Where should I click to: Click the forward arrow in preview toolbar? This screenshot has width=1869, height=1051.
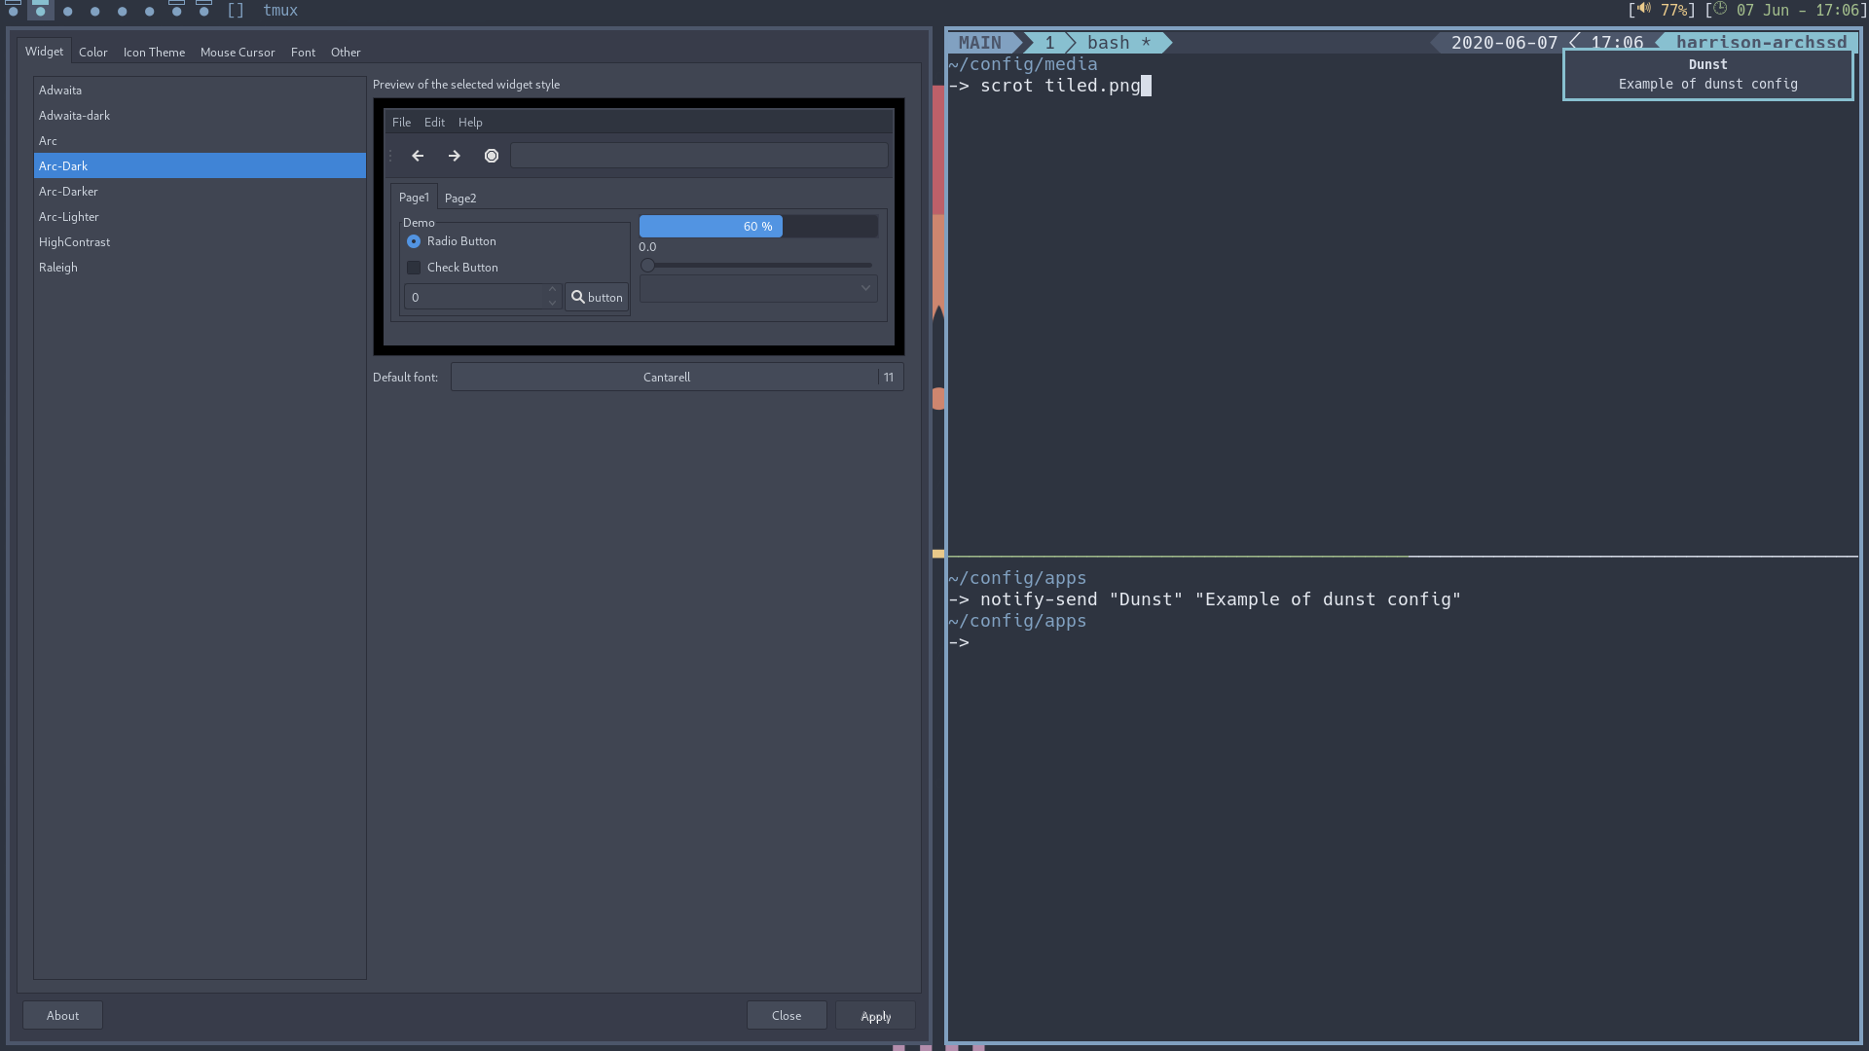[454, 156]
